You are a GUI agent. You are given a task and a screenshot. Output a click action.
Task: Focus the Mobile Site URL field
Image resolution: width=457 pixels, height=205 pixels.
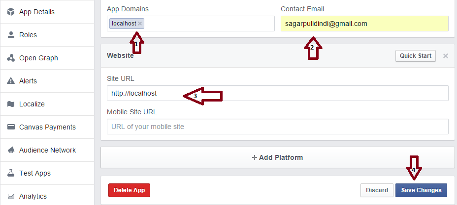(277, 127)
